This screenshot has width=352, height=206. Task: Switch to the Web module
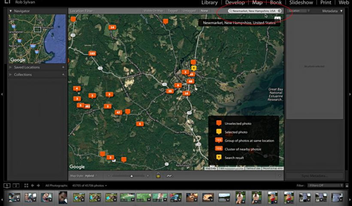point(343,3)
